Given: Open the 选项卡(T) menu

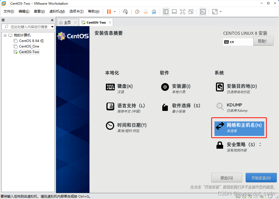Looking at the screenshot, I should 76,11.
